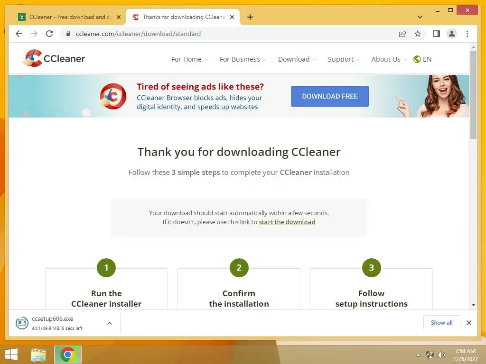Open the Windows Start button
Viewport: 486px width, 364px height.
[11, 355]
